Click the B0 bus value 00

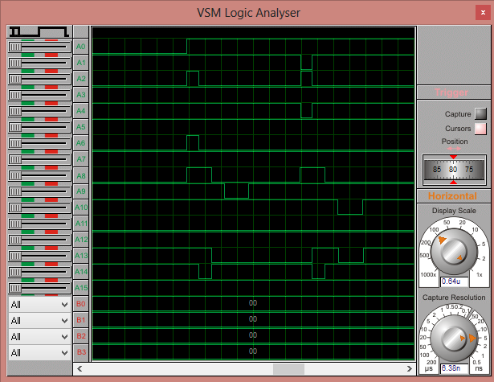pyautogui.click(x=253, y=303)
